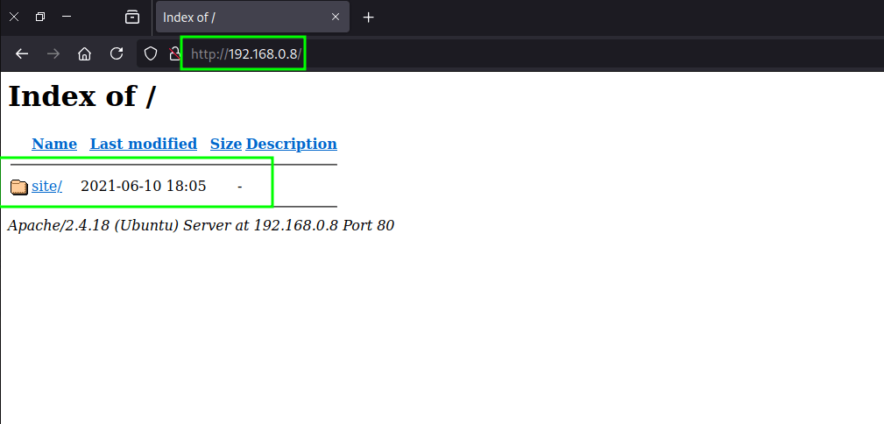This screenshot has height=424, width=884.
Task: Click the browser back arrow button
Action: 22,54
